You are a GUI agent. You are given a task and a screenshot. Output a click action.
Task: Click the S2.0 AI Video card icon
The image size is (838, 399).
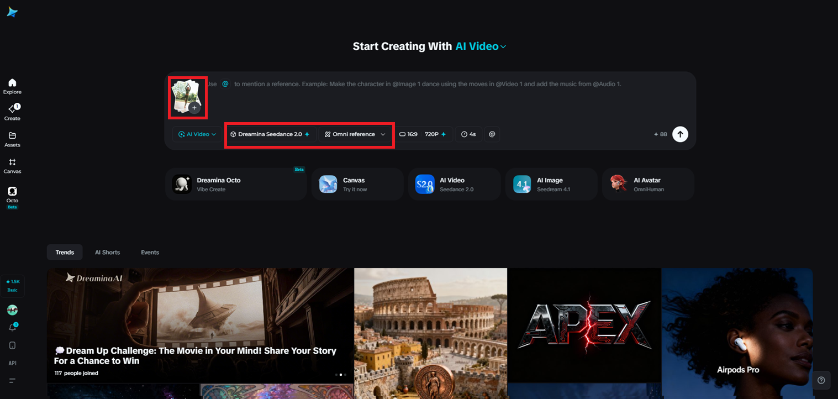click(425, 184)
